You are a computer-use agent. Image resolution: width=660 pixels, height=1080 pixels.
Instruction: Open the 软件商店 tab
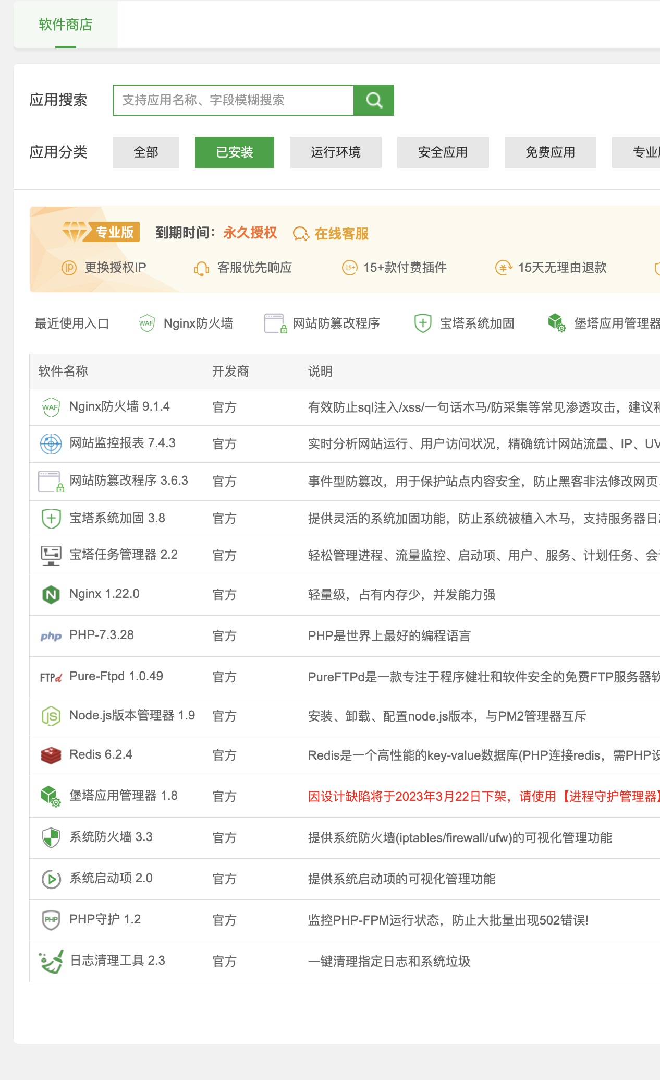66,25
